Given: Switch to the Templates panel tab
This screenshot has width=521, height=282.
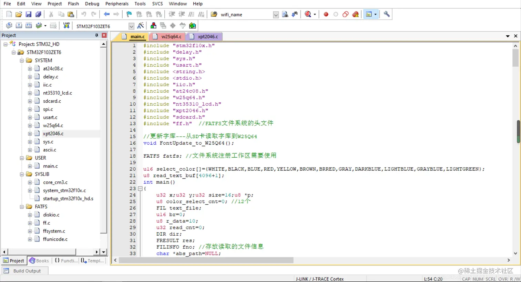Looking at the screenshot, I should pyautogui.click(x=92, y=261).
